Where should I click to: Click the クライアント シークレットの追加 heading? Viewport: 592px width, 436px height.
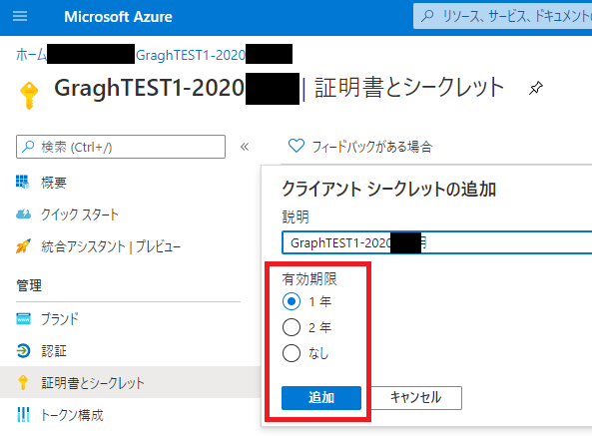coord(389,189)
